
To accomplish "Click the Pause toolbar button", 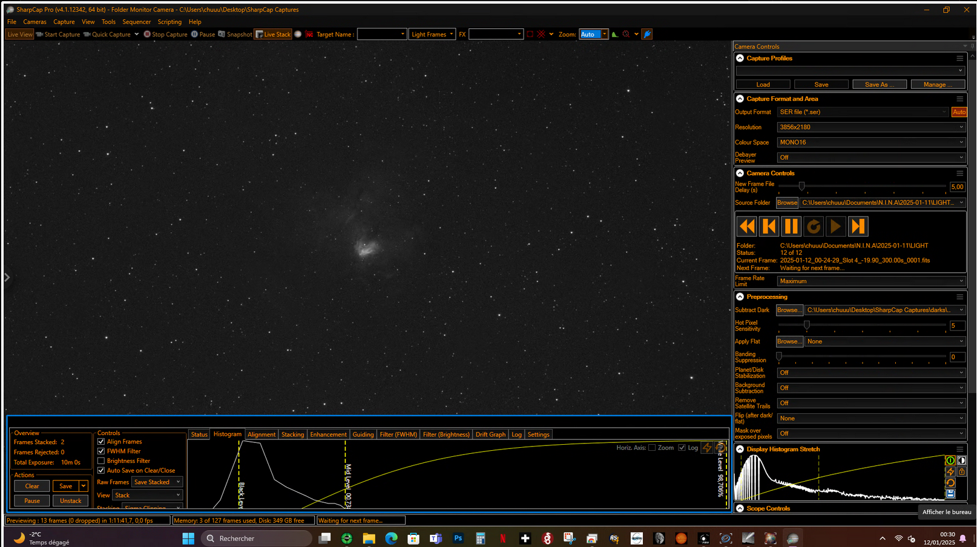I will click(x=203, y=34).
